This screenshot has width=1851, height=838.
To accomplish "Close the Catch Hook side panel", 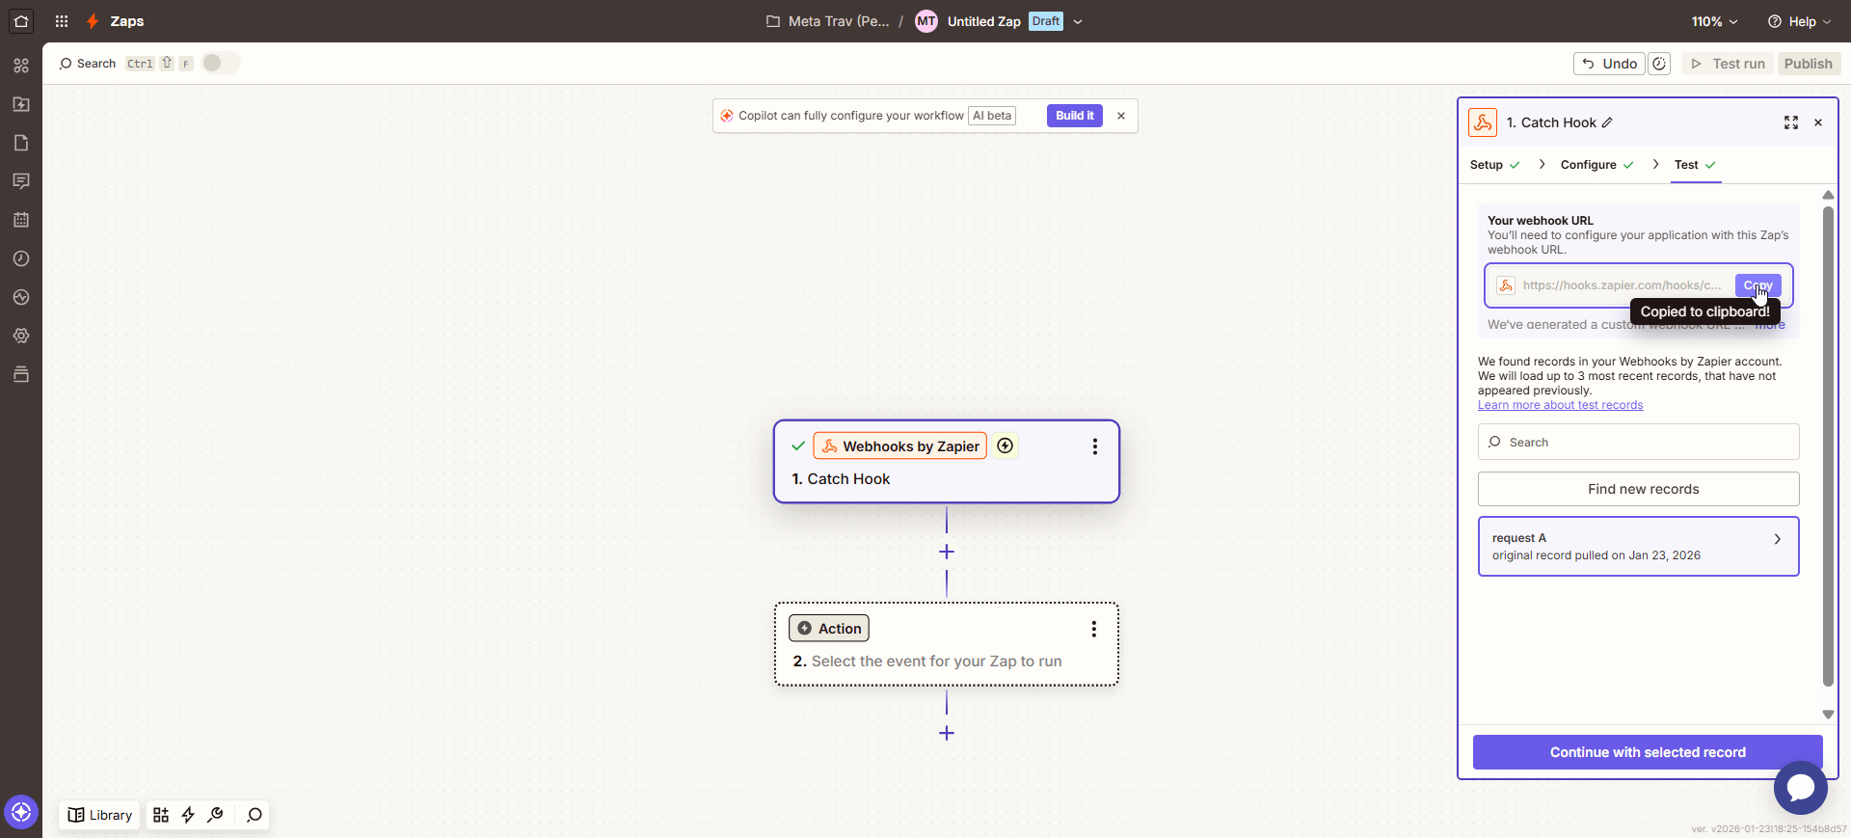I will coord(1818,122).
